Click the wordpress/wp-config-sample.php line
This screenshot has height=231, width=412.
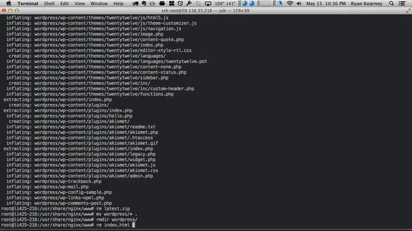pos(59,193)
